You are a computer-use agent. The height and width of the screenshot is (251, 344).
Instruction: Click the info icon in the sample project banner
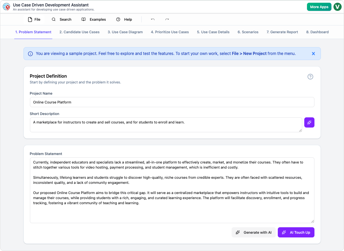click(30, 54)
